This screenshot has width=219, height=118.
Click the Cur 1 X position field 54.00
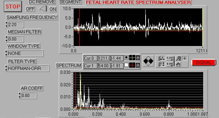[104, 66]
